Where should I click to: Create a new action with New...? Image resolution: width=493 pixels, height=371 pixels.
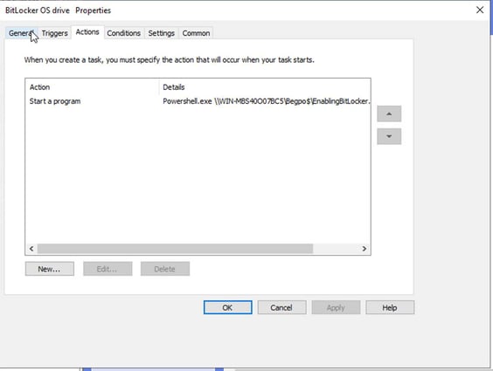tap(50, 269)
